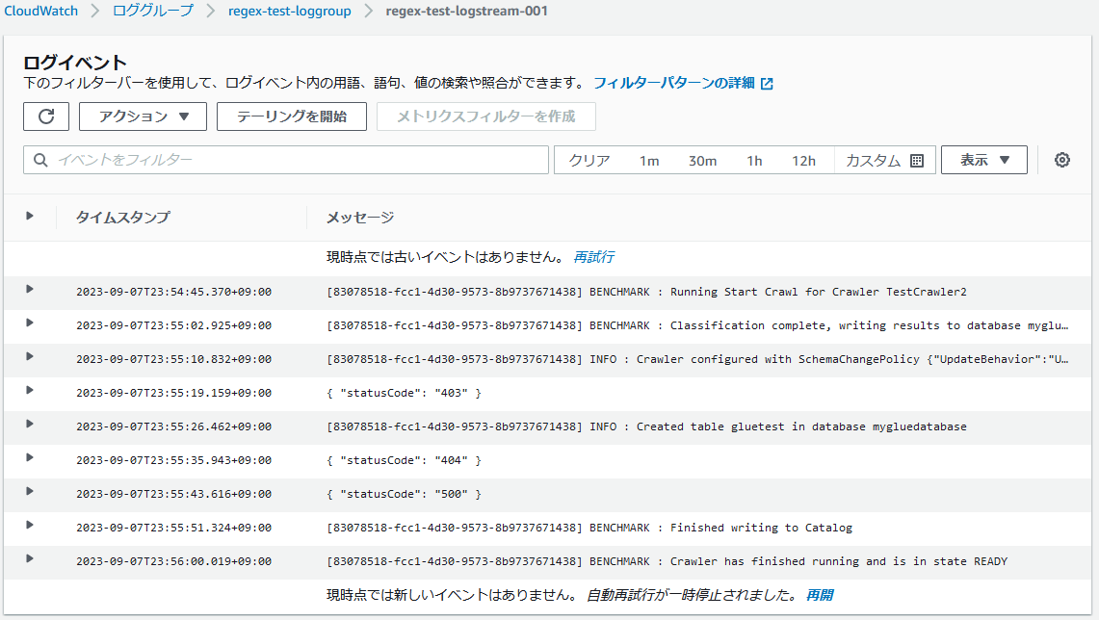Image resolution: width=1099 pixels, height=620 pixels.
Task: Open the カスタム time range picker
Action: coord(884,161)
